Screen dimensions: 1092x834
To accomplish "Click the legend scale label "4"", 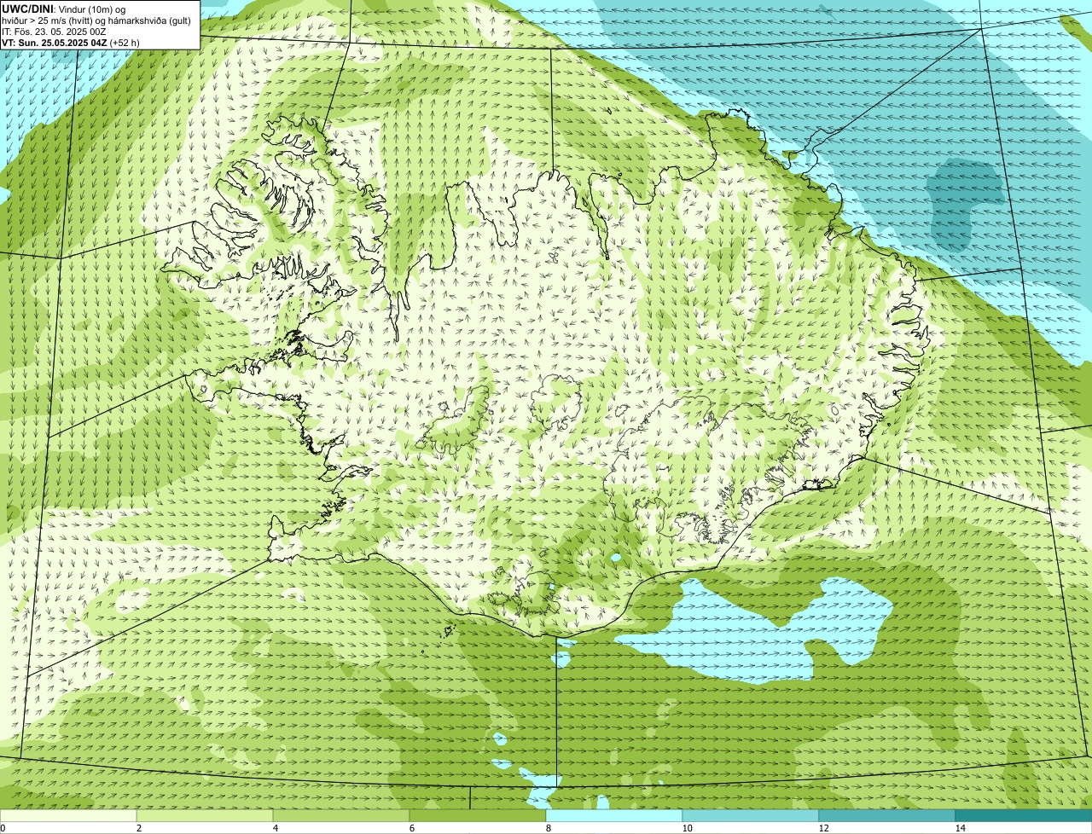I will click(275, 828).
